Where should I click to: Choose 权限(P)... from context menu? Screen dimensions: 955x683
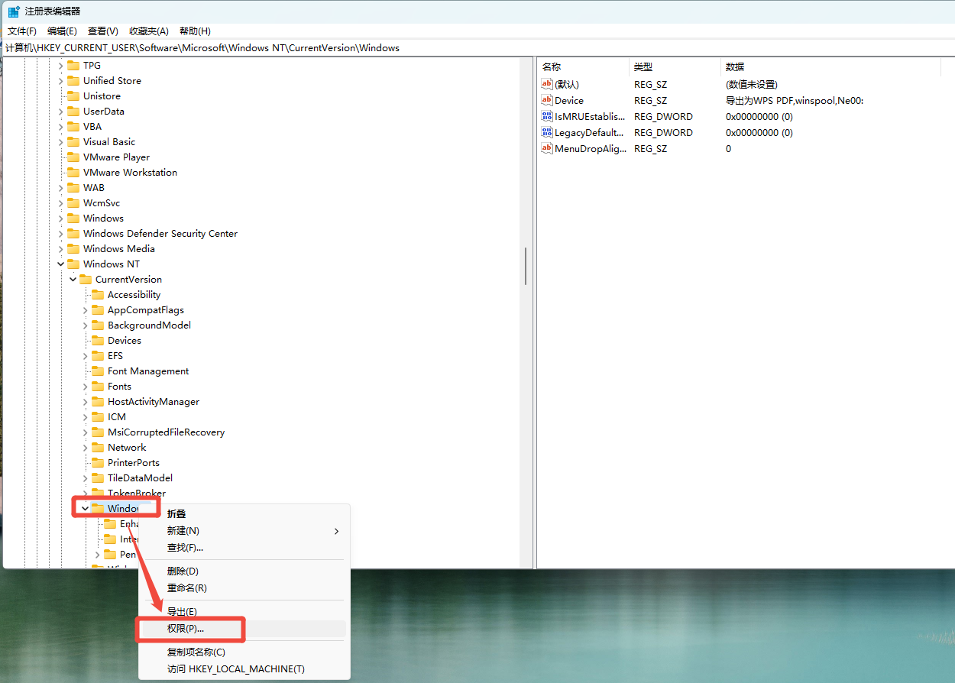point(186,629)
